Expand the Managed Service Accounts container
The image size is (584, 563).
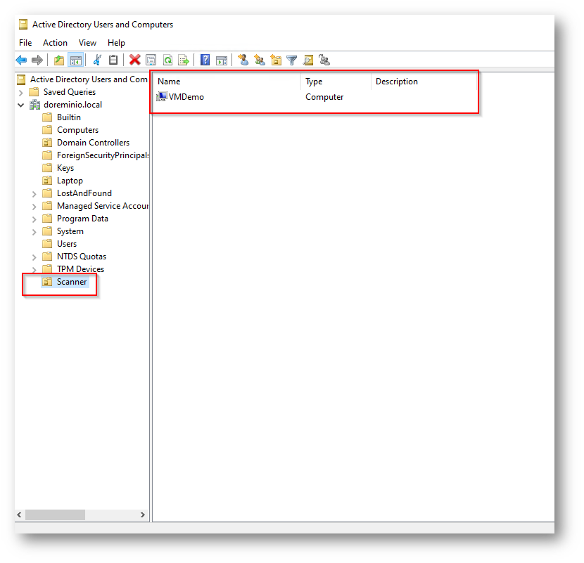point(34,207)
